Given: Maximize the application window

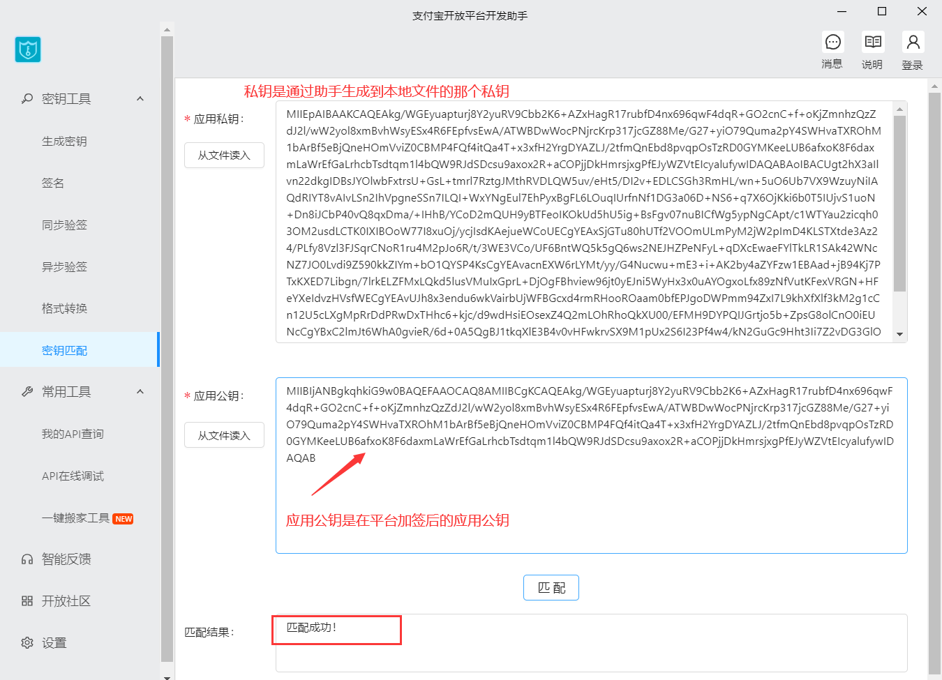Looking at the screenshot, I should click(x=882, y=11).
